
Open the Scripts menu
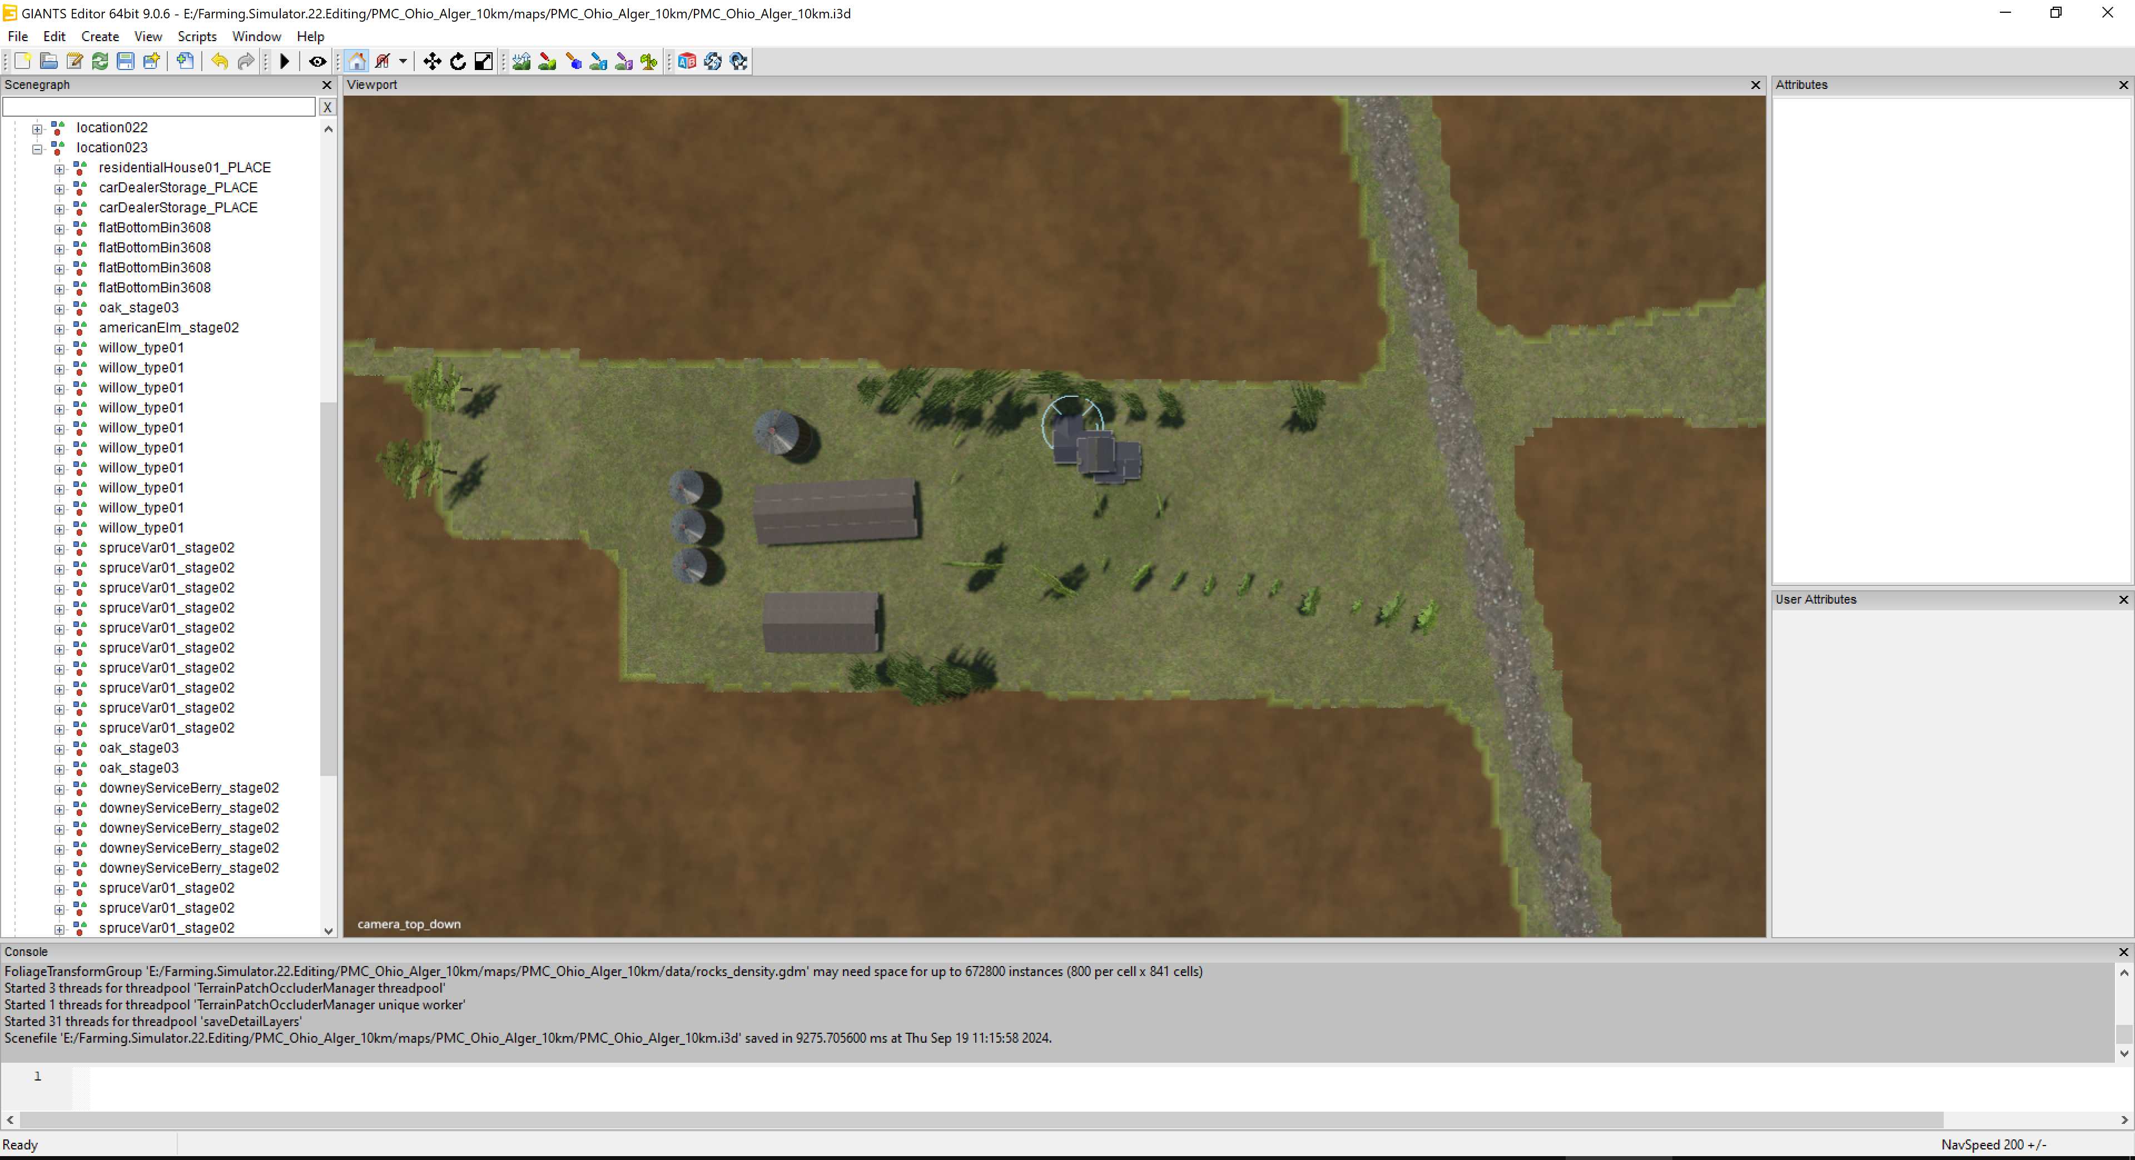pyautogui.click(x=197, y=37)
